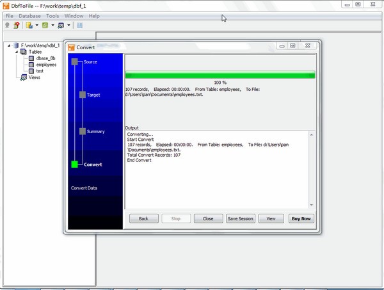384x290 pixels.
Task: Click the yellow export toolbar icon
Action: point(29,26)
